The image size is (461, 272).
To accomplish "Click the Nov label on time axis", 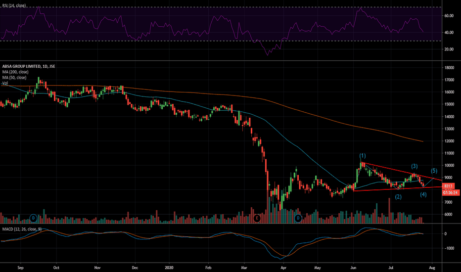I will point(97,268).
